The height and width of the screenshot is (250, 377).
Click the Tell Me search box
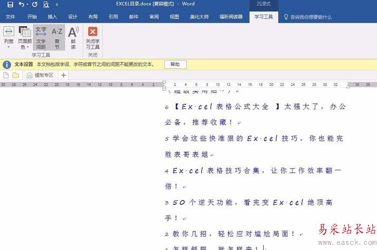tap(308, 17)
